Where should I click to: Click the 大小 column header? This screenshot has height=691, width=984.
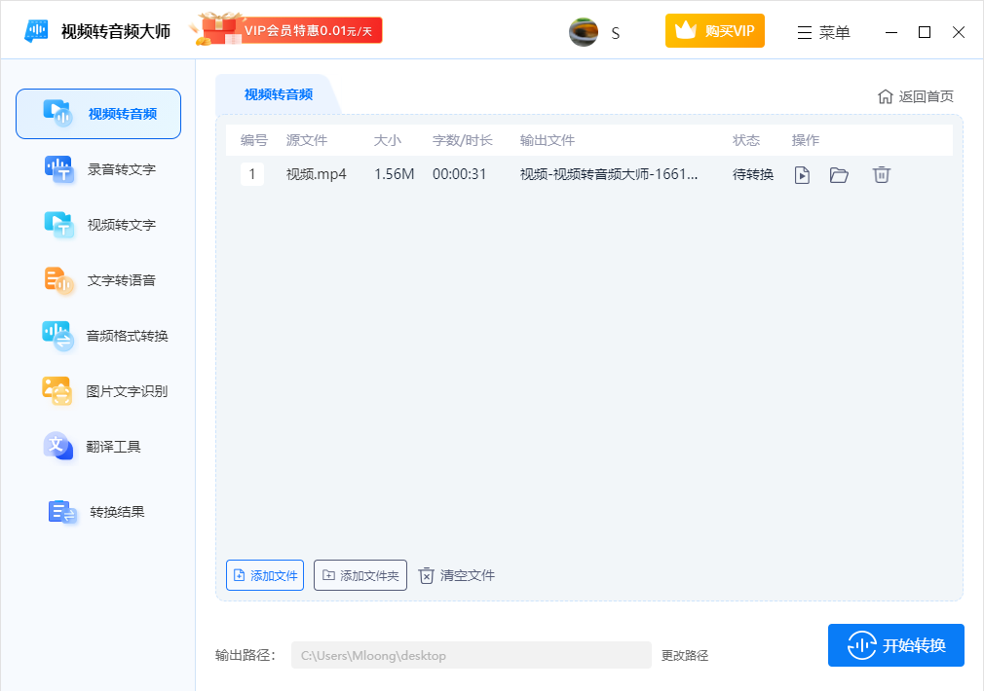387,140
